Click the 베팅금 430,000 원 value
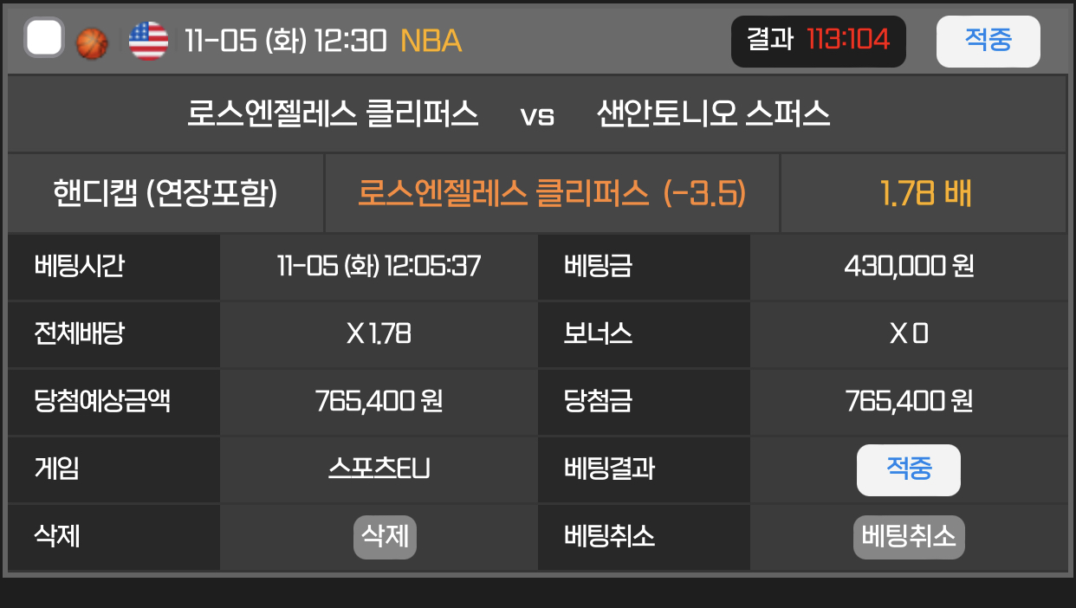This screenshot has width=1076, height=608. coord(909,266)
